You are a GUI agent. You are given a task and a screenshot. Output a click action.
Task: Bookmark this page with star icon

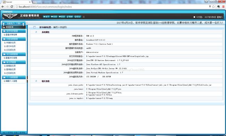point(213,7)
